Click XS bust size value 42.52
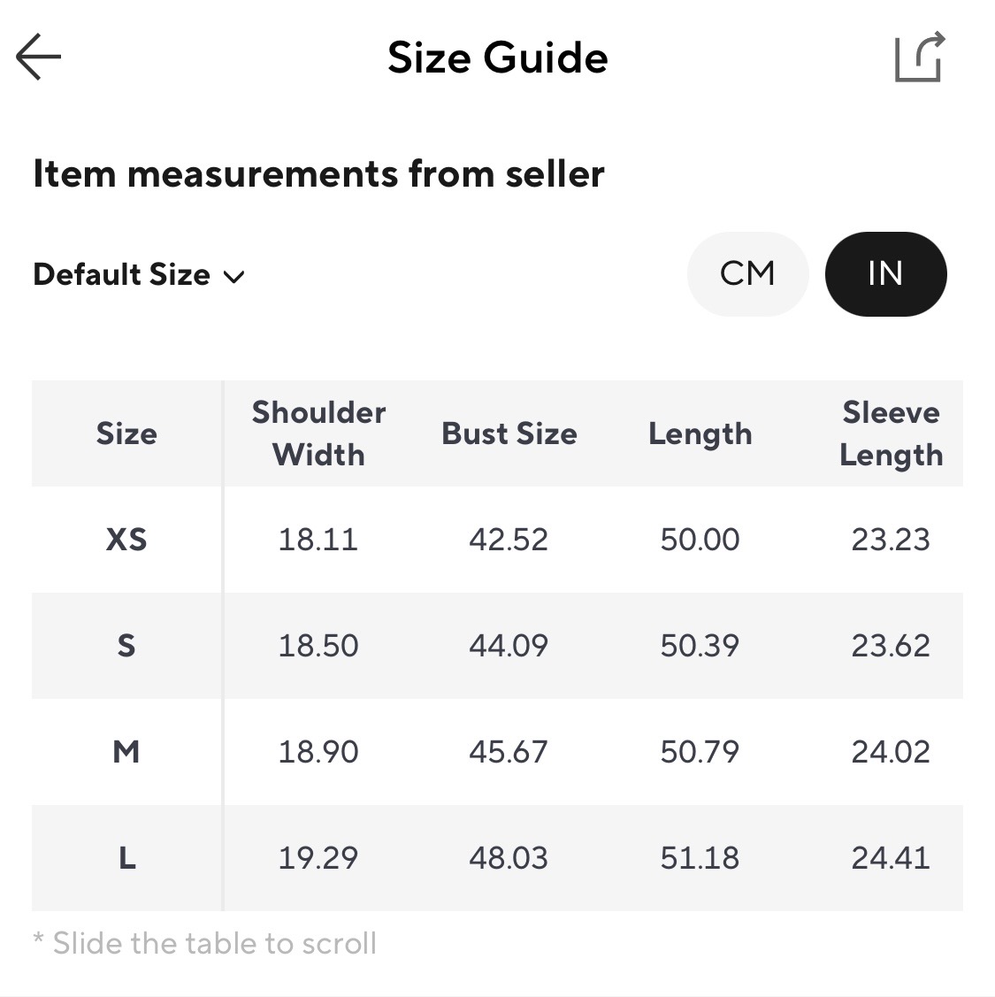This screenshot has height=997, width=995. tap(509, 540)
